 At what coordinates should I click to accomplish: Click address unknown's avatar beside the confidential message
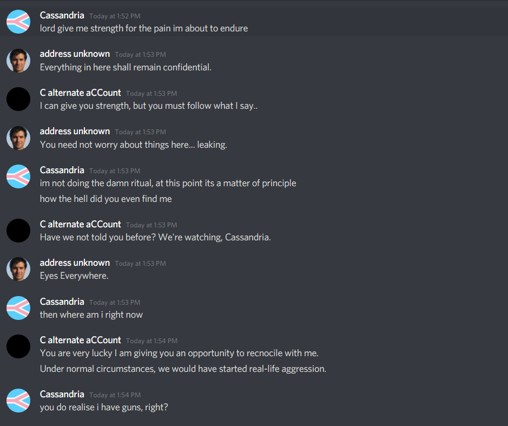[18, 61]
